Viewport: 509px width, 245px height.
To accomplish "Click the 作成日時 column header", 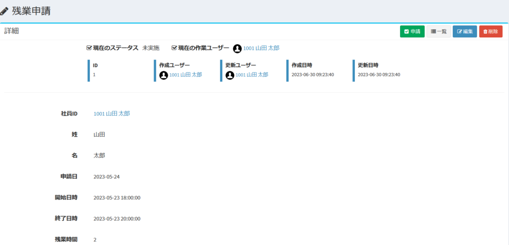I will [x=302, y=65].
